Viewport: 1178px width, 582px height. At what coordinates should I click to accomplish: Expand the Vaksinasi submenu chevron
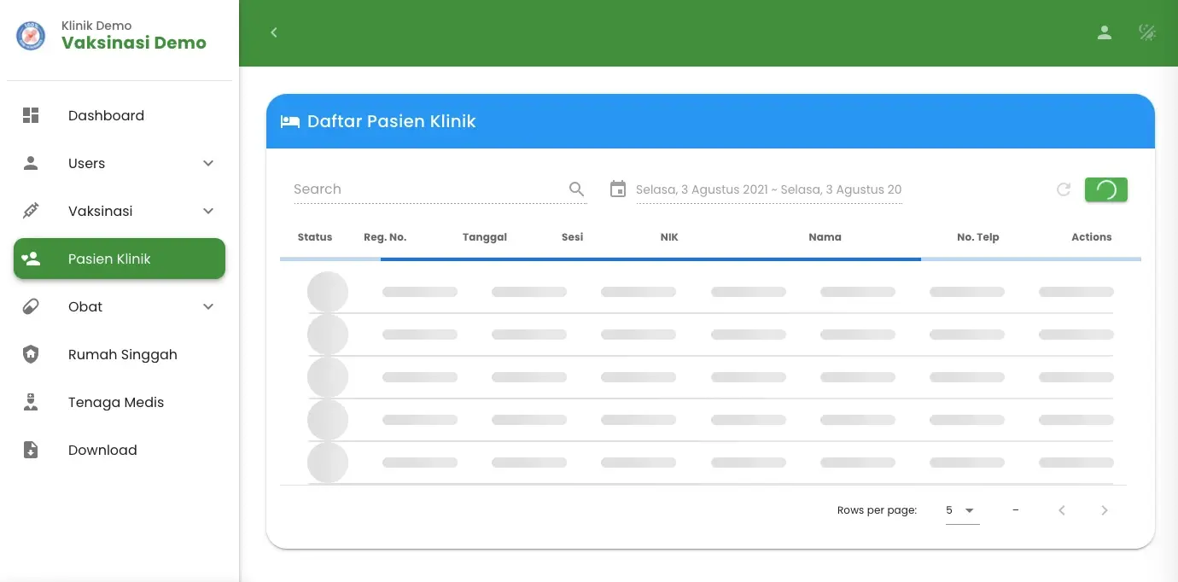pyautogui.click(x=208, y=211)
